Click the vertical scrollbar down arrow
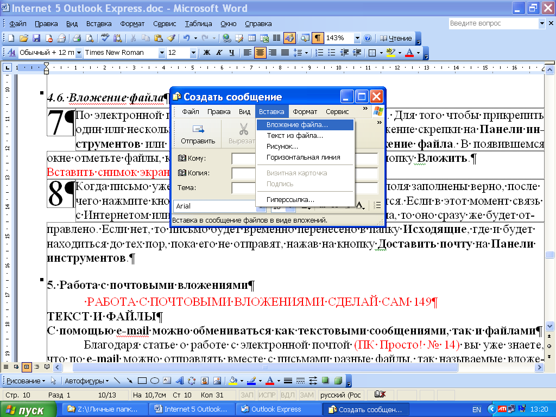556x417 pixels. point(549,326)
